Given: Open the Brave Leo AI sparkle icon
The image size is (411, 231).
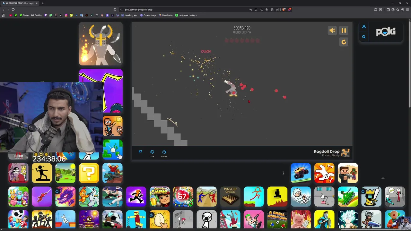Looking at the screenshot, I should click(x=398, y=10).
